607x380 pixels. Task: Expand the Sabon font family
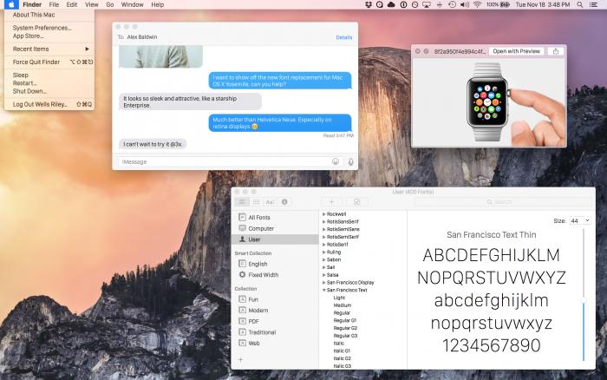coord(324,259)
